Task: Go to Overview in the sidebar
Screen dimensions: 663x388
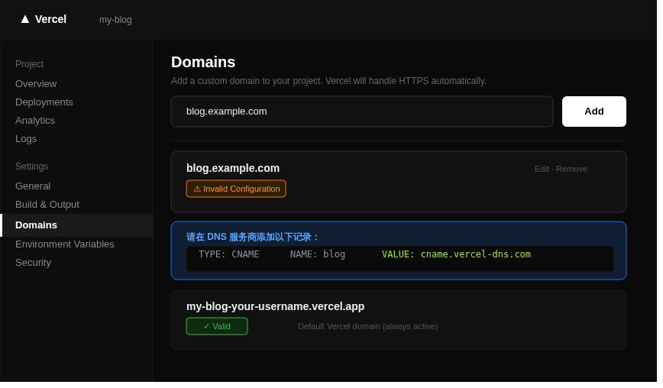Action: 36,83
